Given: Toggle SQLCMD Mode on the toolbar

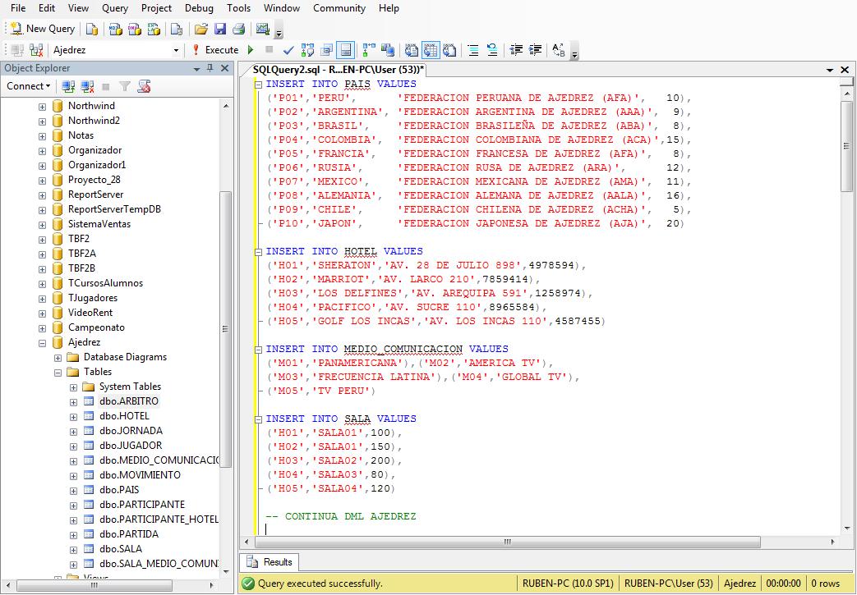Looking at the screenshot, I should coord(326,50).
